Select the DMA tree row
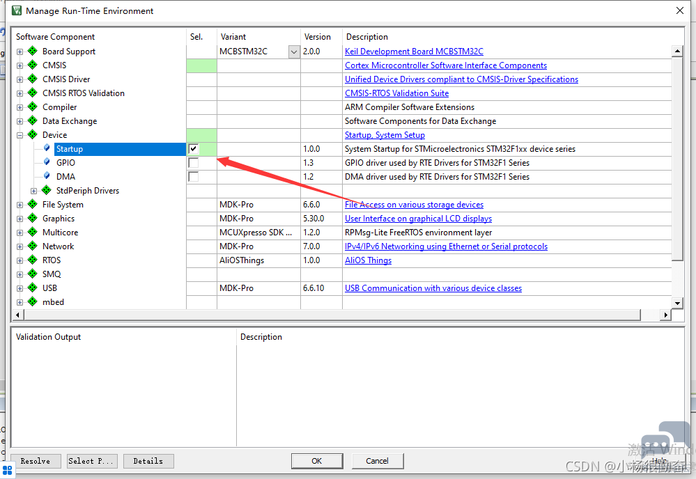696x479 pixels. click(x=65, y=177)
